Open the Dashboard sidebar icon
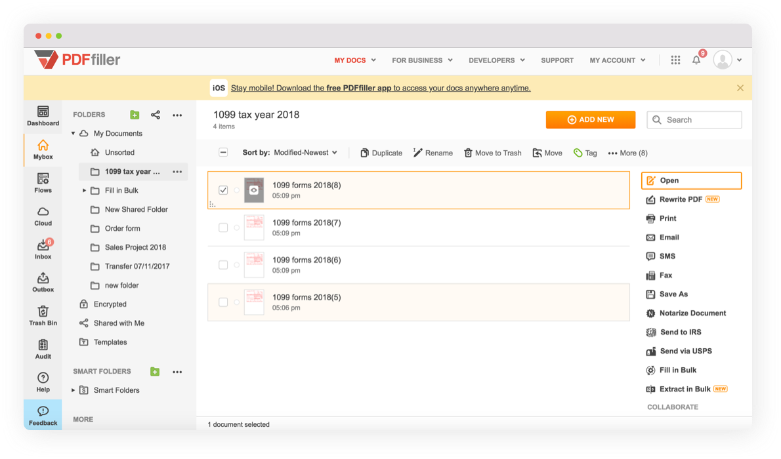Image resolution: width=781 pixels, height=459 pixels. click(43, 116)
